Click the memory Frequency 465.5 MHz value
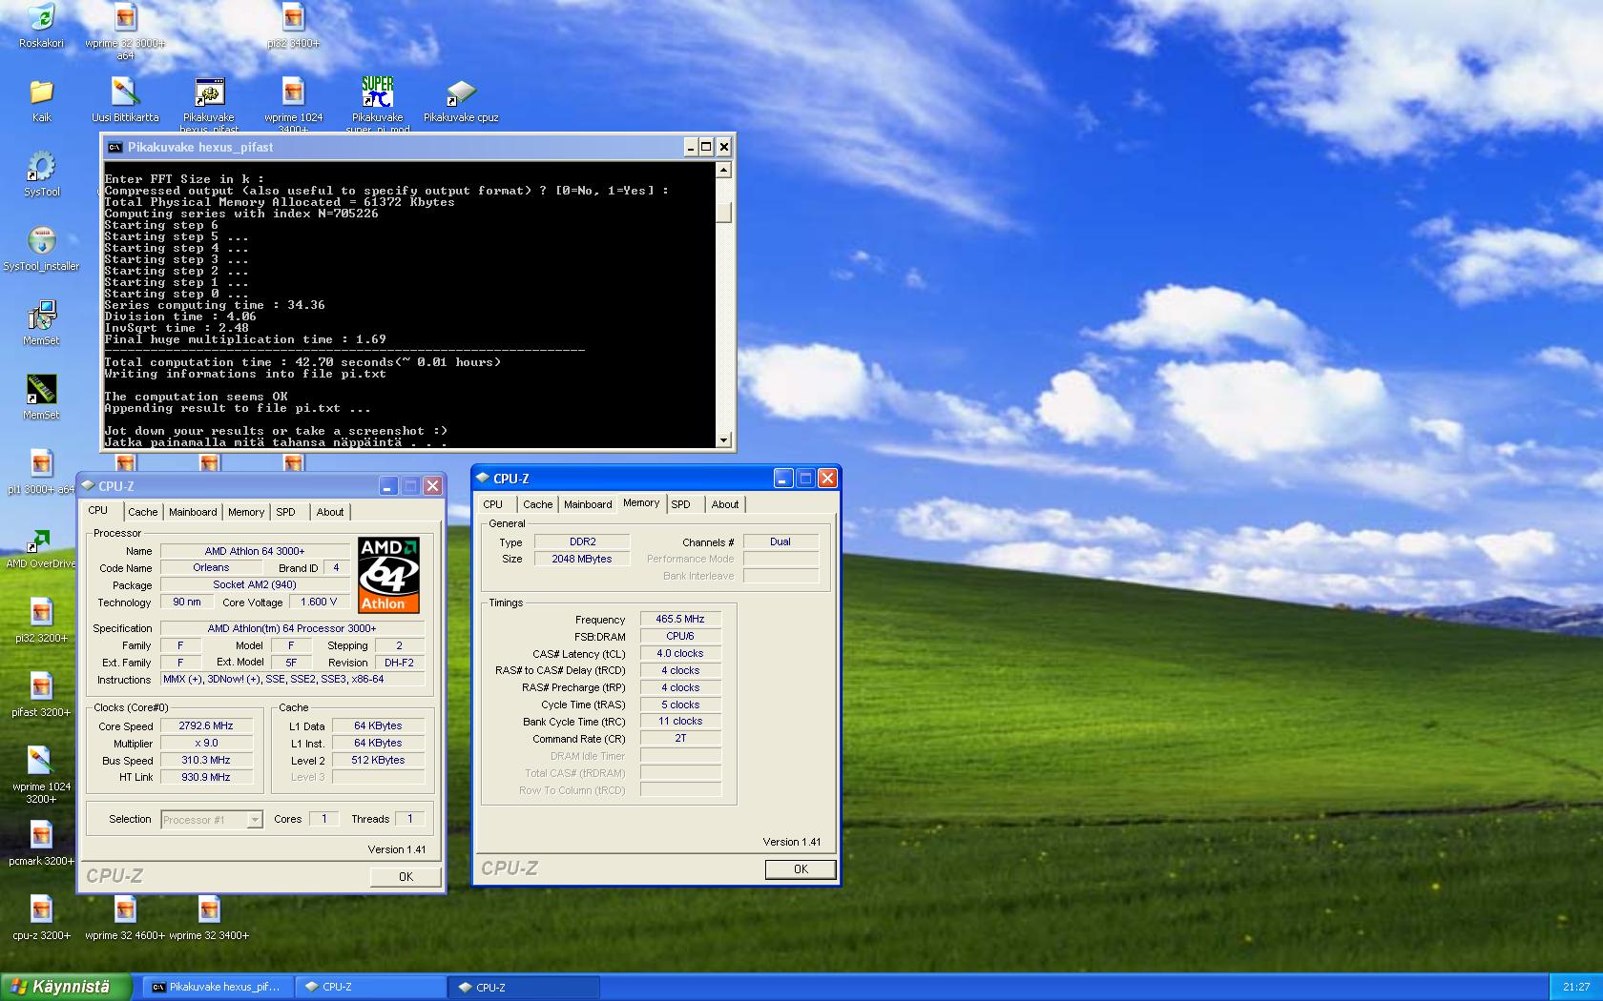This screenshot has width=1603, height=1001. tap(680, 619)
